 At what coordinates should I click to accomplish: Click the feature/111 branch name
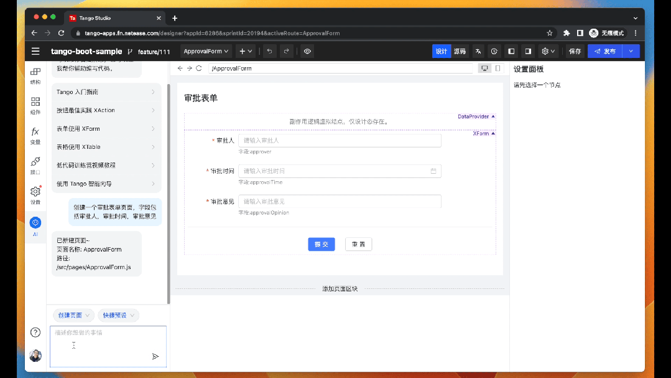point(154,52)
